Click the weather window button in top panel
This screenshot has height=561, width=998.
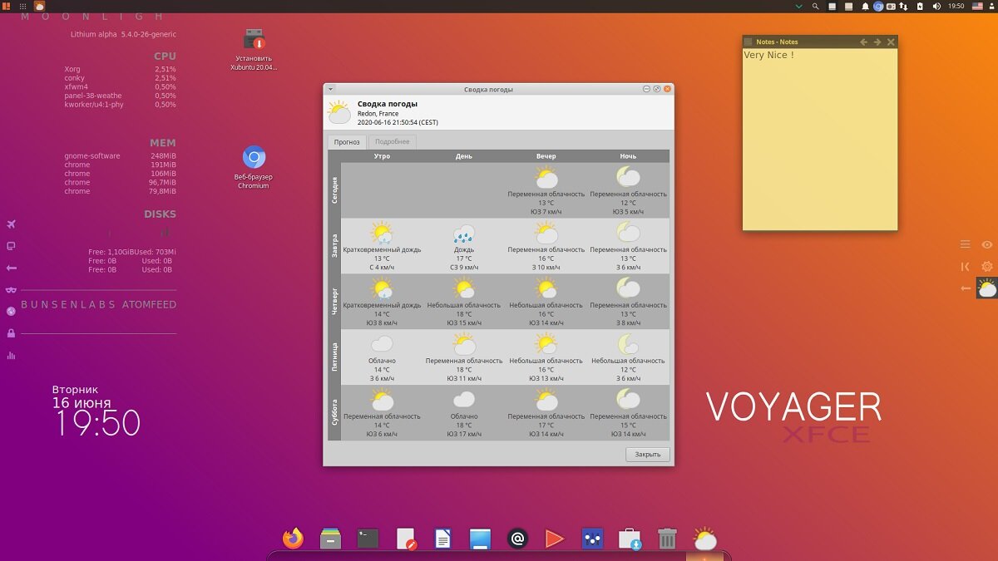39,6
